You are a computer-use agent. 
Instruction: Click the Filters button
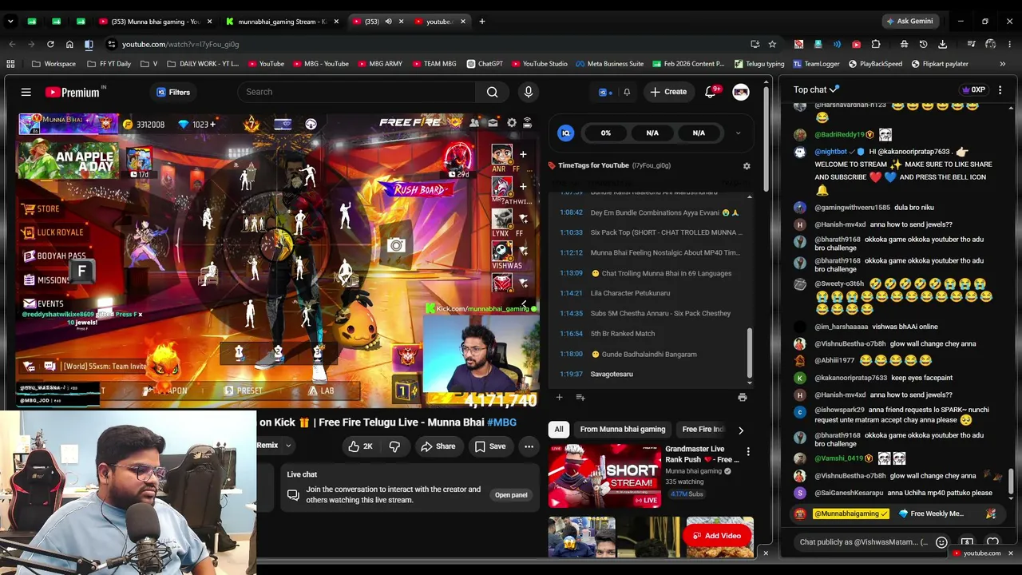click(x=173, y=92)
